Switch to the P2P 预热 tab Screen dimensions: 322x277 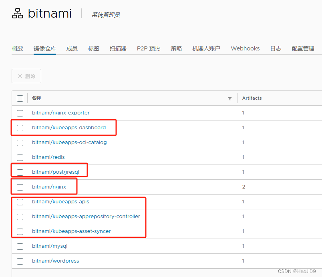pos(149,48)
